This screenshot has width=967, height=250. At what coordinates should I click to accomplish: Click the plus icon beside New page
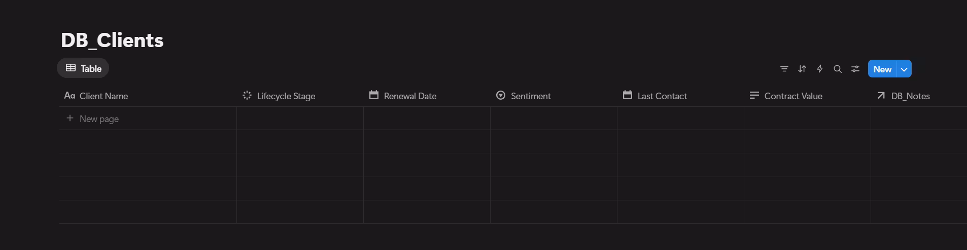point(70,118)
